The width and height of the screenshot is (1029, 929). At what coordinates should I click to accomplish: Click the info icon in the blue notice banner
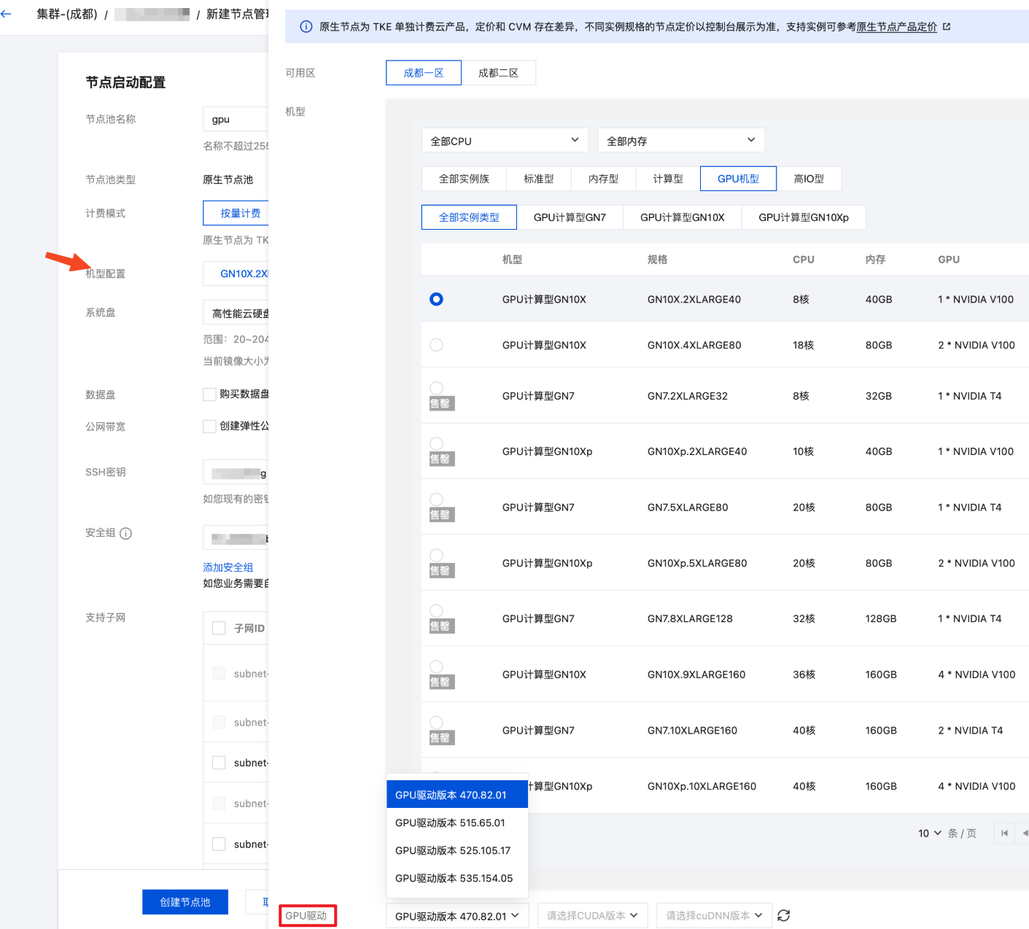tap(306, 27)
